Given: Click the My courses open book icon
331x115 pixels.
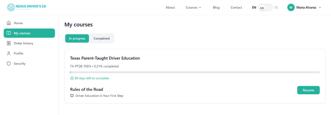Looking at the screenshot, I should pyautogui.click(x=9, y=33).
